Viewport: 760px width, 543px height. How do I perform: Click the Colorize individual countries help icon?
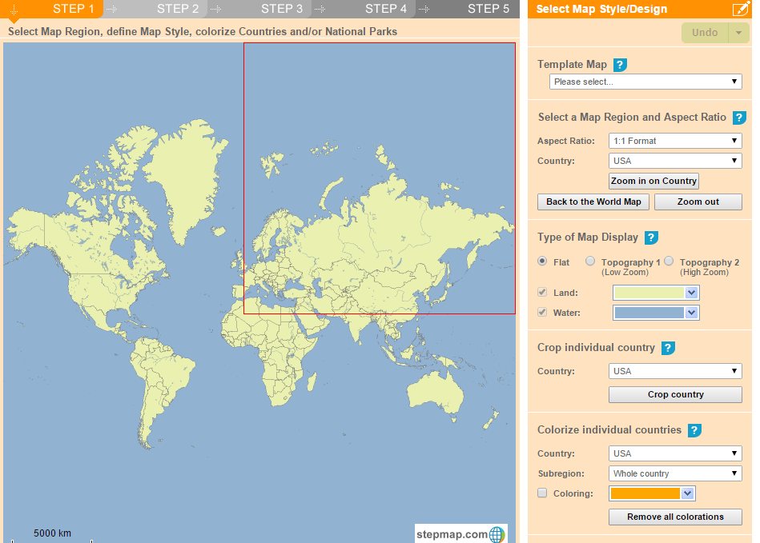(694, 430)
